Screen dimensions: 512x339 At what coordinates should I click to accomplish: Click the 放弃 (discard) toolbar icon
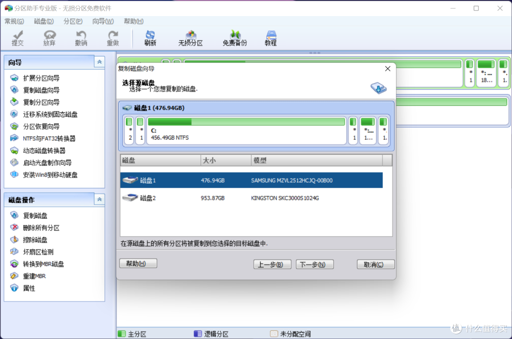49,38
